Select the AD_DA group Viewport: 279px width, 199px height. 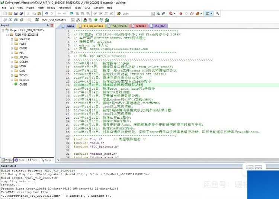(x=23, y=57)
